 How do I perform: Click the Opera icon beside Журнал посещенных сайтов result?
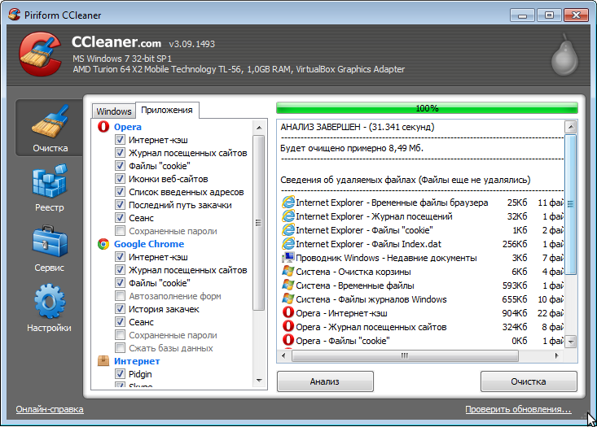tap(288, 327)
